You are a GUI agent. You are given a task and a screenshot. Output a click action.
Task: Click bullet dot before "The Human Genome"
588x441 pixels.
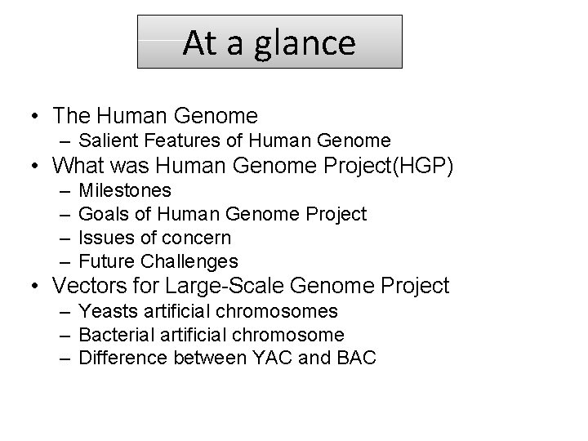click(35, 116)
